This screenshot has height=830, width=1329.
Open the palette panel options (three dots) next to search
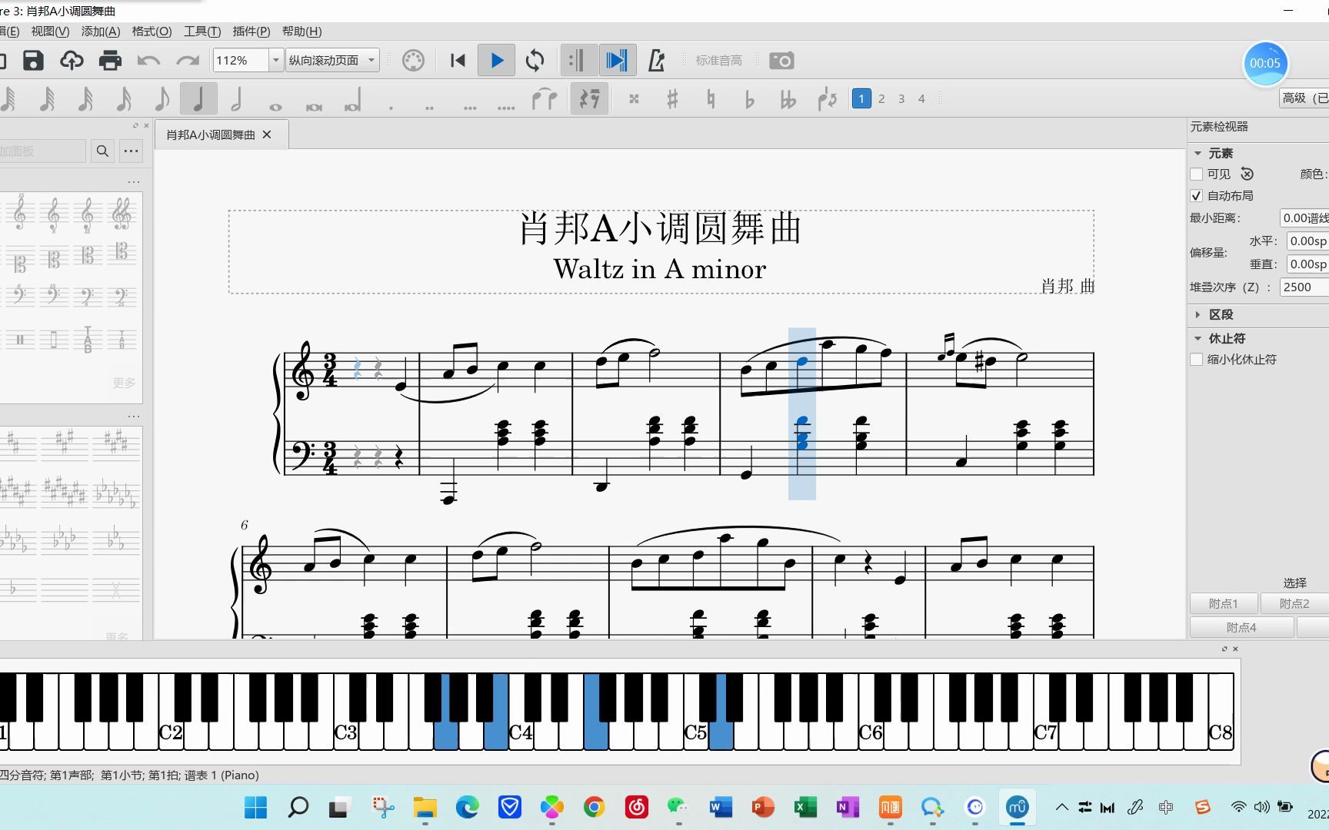tap(132, 151)
